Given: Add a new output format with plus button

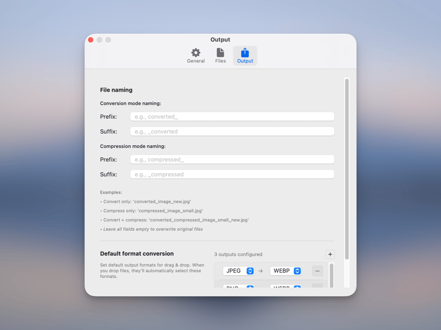Looking at the screenshot, I should (330, 254).
